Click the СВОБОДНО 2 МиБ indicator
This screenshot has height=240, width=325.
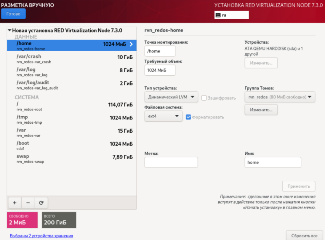23,220
